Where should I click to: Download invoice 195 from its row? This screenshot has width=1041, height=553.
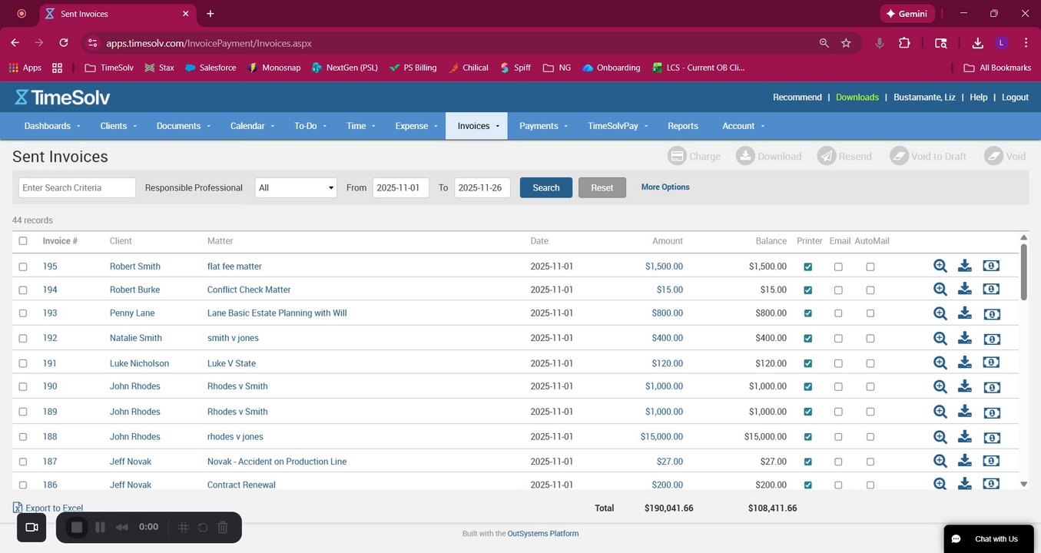coord(965,266)
